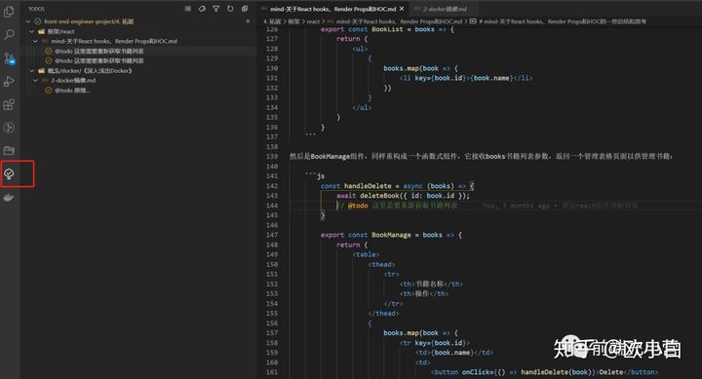The width and height of the screenshot is (702, 379).
Task: Click '<tr key={book.id}>' on line 158
Action: coord(434,343)
